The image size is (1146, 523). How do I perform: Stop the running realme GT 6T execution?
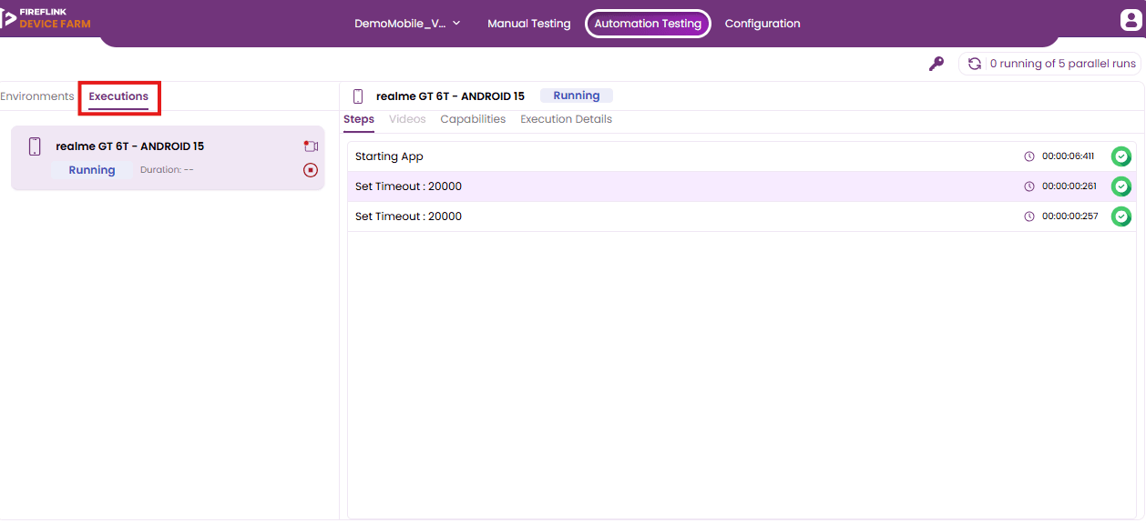click(311, 170)
